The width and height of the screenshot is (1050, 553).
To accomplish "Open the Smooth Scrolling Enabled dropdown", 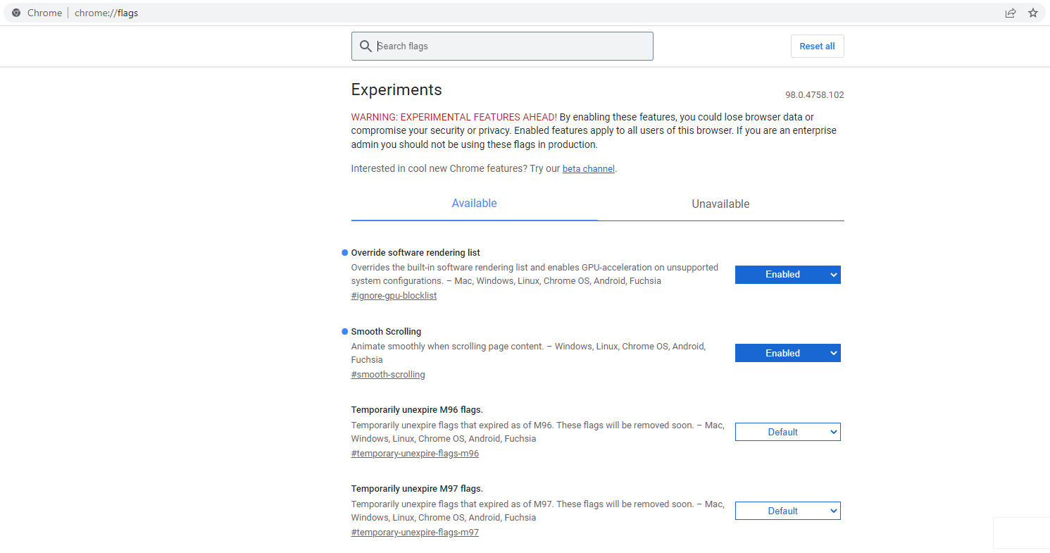I will (x=787, y=354).
